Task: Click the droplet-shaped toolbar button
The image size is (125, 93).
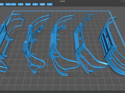Action: tap(35, 4)
